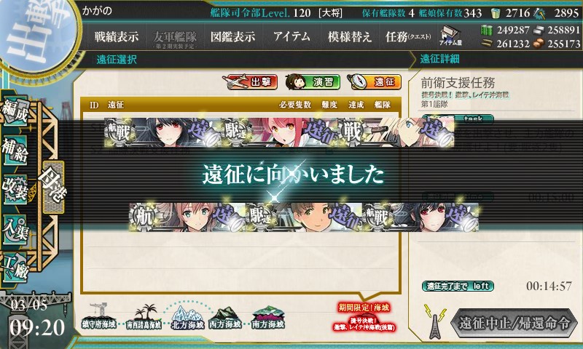Screen dimensions: 583x349
Task: Select the 鎮守府海域 map area icon
Action: (98, 316)
